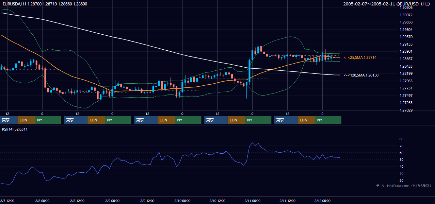Select the 1.28901 price axis label

click(406, 51)
